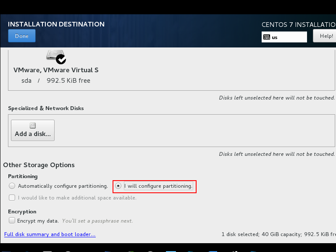This screenshot has height=252, width=336.
Task: Open the Help! button
Action: point(324,36)
